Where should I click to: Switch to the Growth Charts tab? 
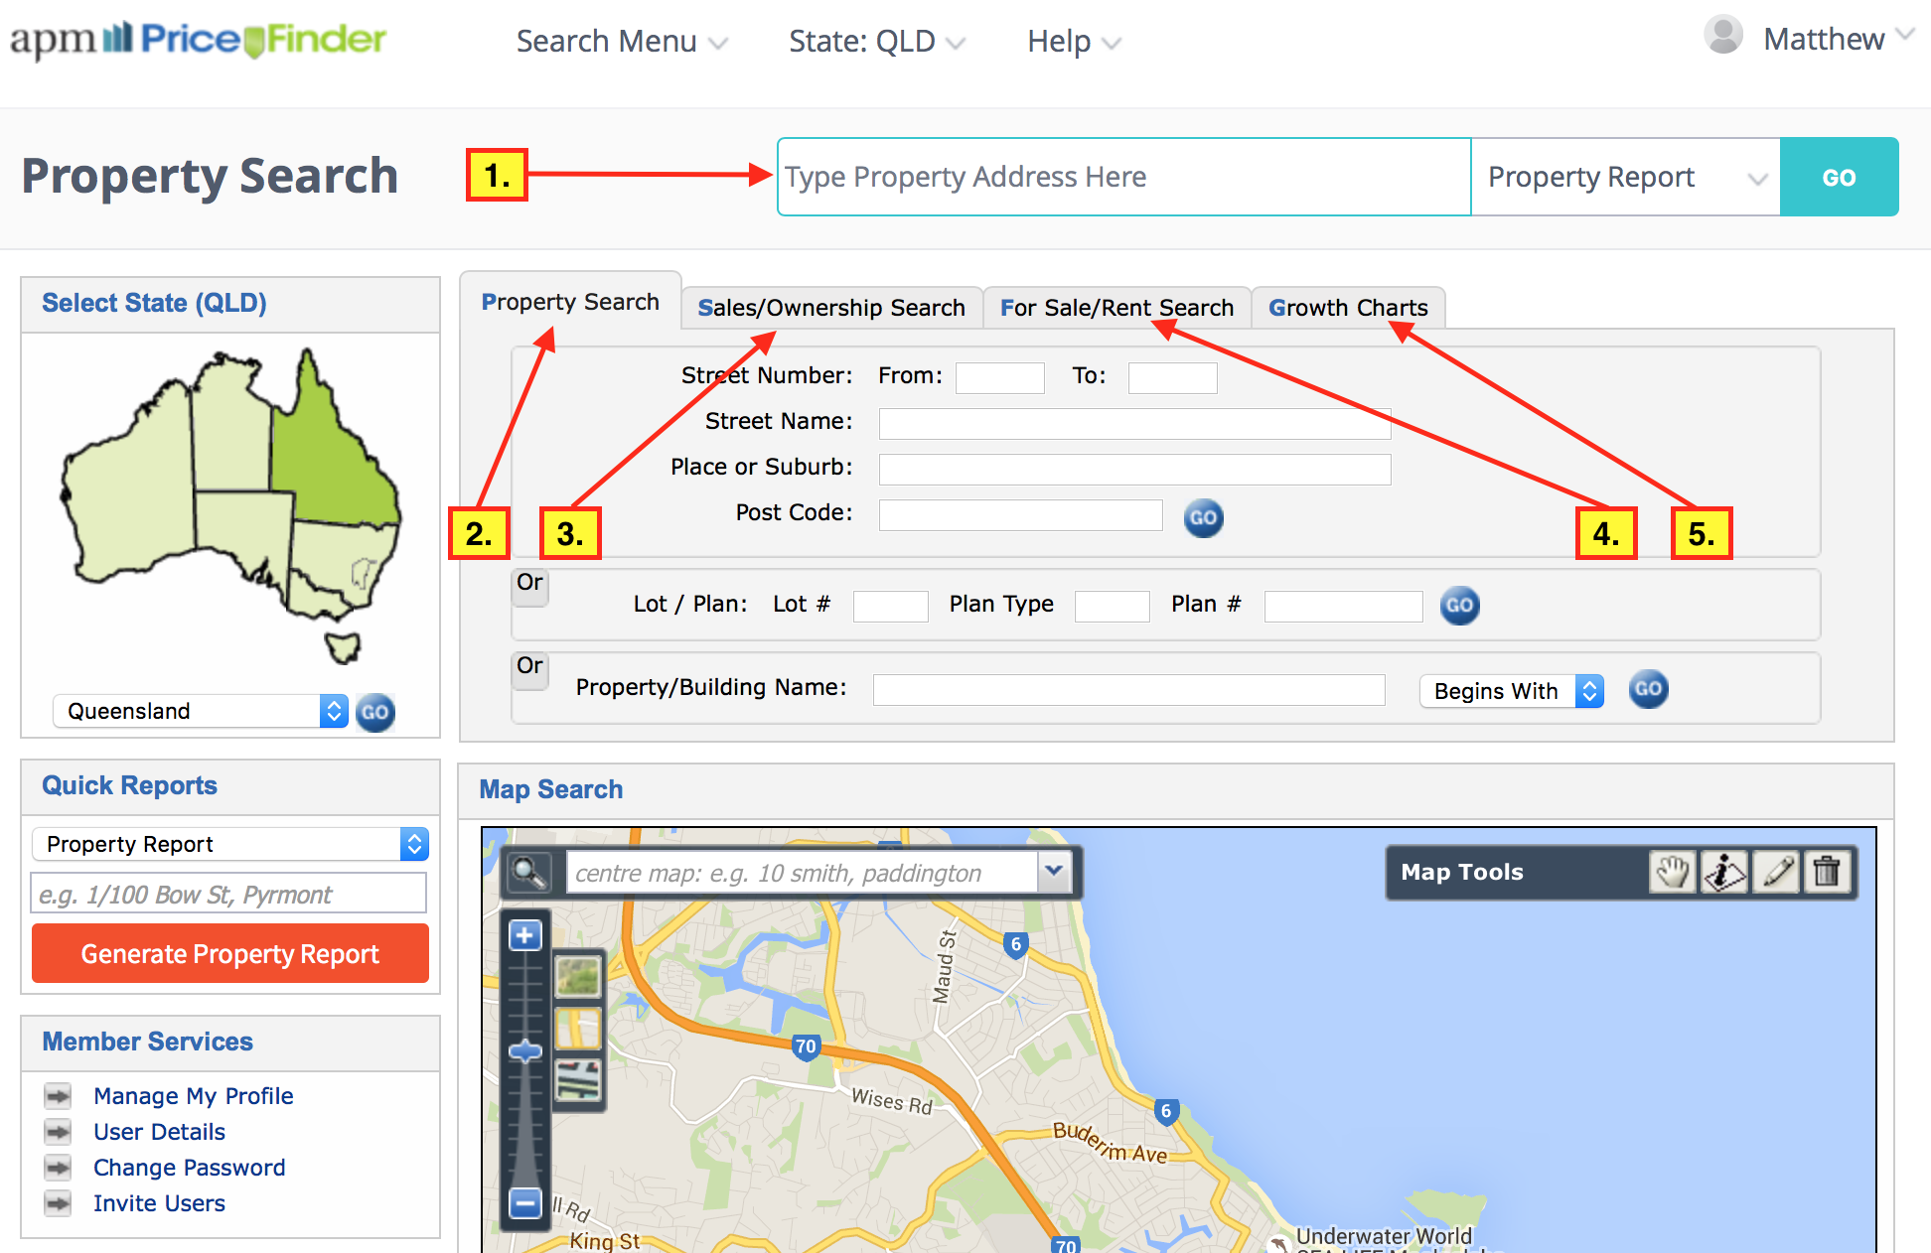[x=1348, y=308]
